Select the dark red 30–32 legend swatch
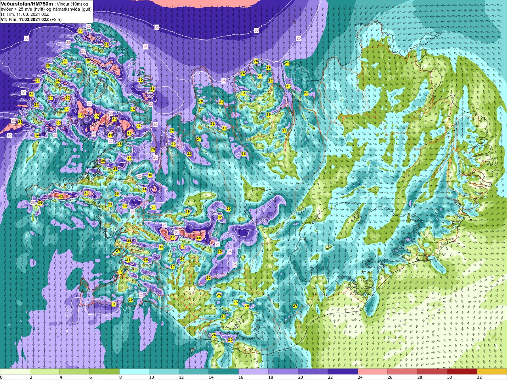This screenshot has height=380, width=507. [462, 372]
